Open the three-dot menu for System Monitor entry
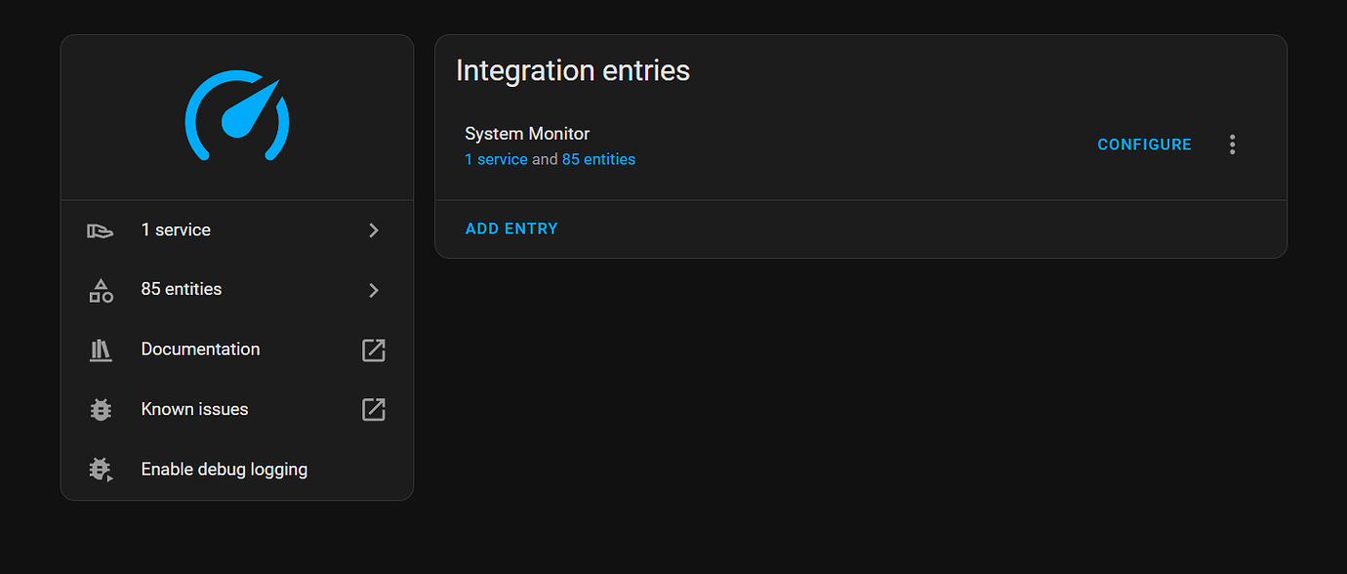 tap(1232, 143)
